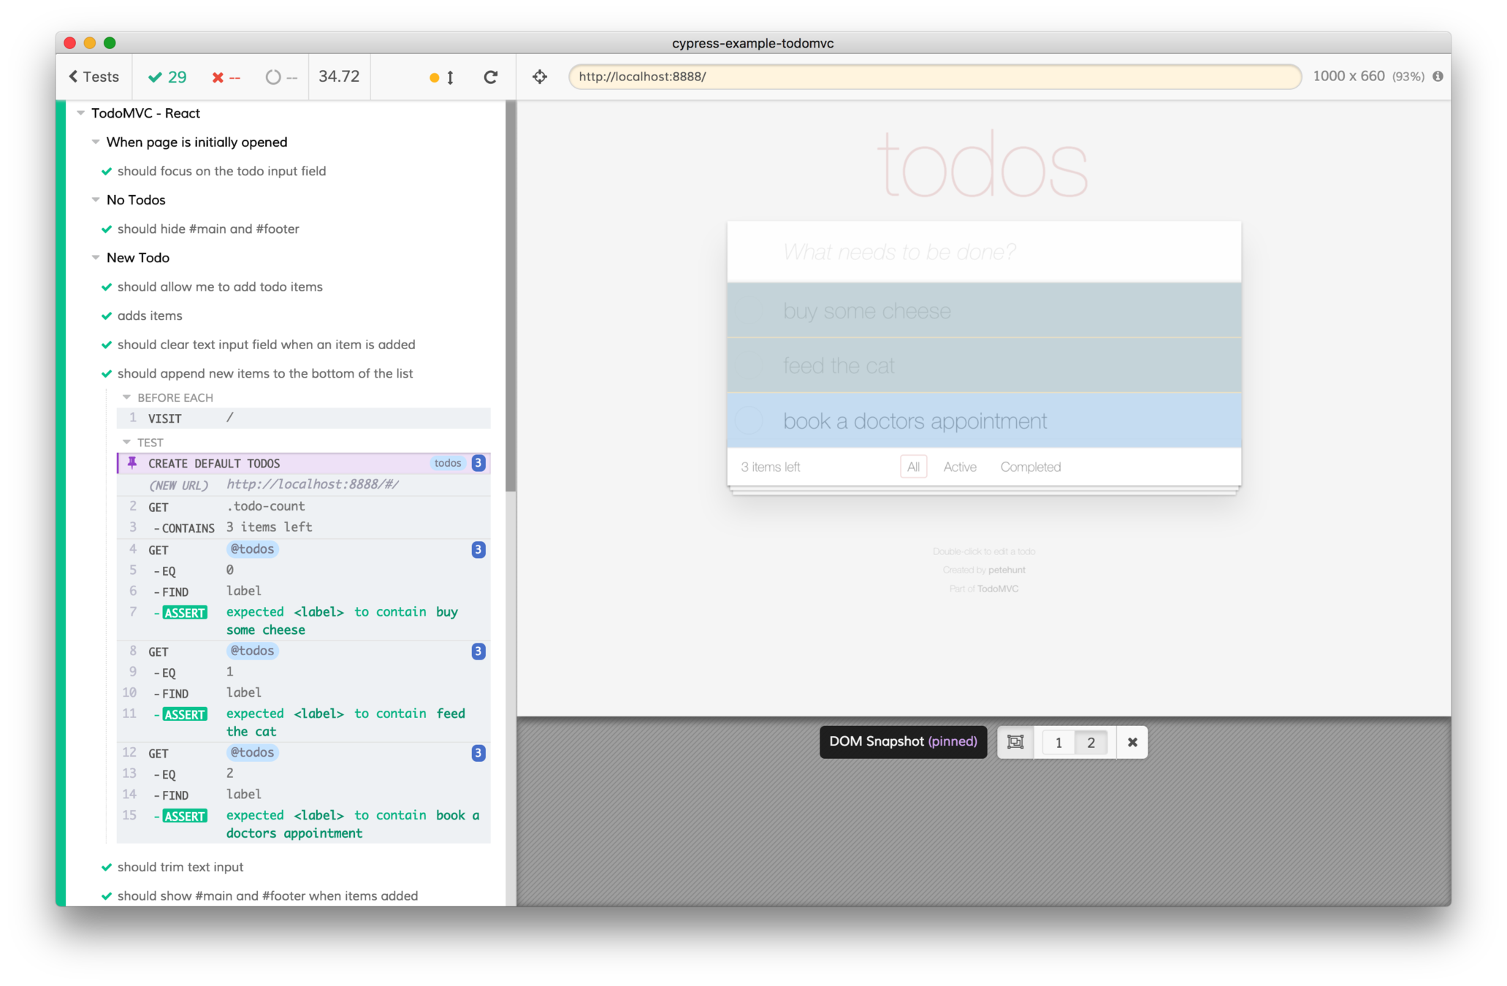The image size is (1507, 986).
Task: Select the Active filter
Action: [x=959, y=467]
